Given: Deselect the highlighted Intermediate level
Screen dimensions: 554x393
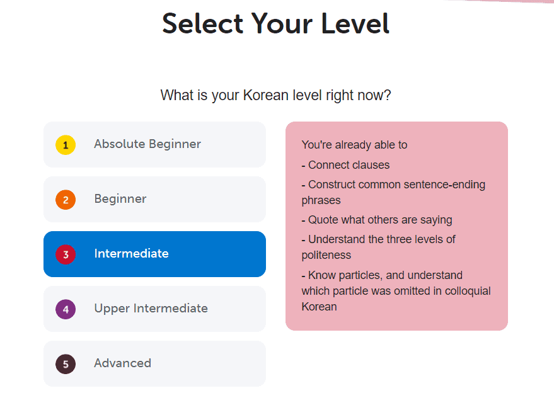Looking at the screenshot, I should (x=154, y=254).
